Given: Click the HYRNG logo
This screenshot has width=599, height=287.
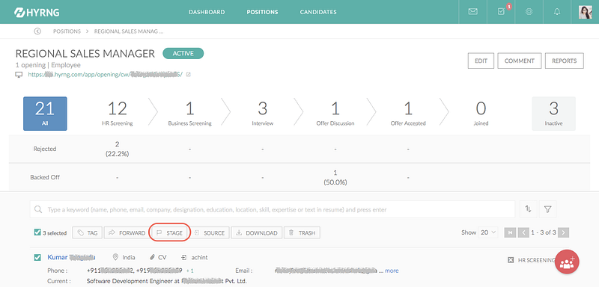Looking at the screenshot, I should point(37,12).
